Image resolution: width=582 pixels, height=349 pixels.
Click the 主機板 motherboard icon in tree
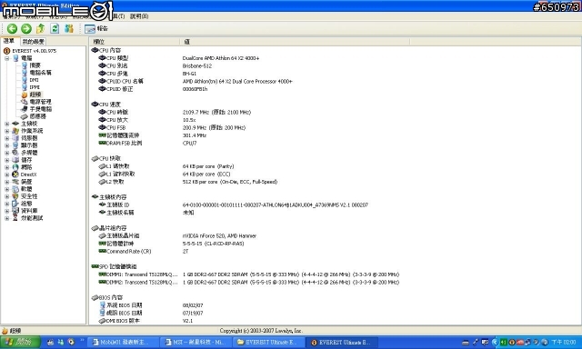pyautogui.click(x=15, y=124)
